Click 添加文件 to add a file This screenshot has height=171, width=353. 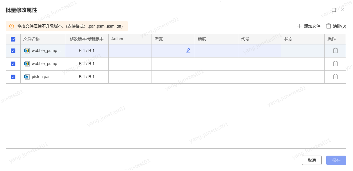309,26
